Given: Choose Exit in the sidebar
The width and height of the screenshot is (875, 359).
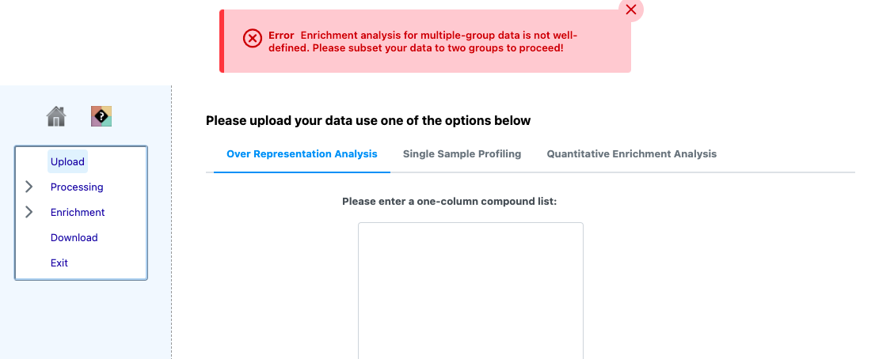Looking at the screenshot, I should tap(59, 263).
